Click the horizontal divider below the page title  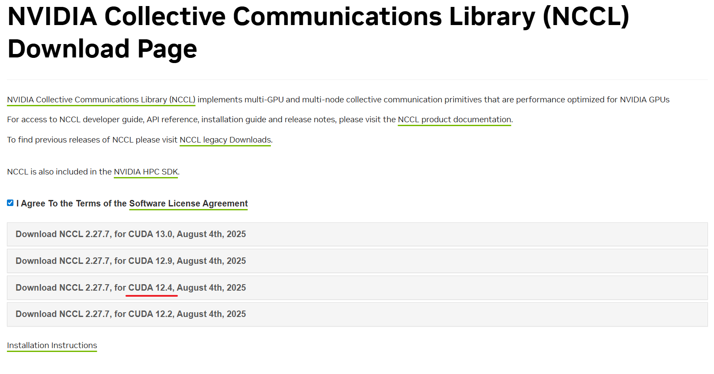click(357, 79)
